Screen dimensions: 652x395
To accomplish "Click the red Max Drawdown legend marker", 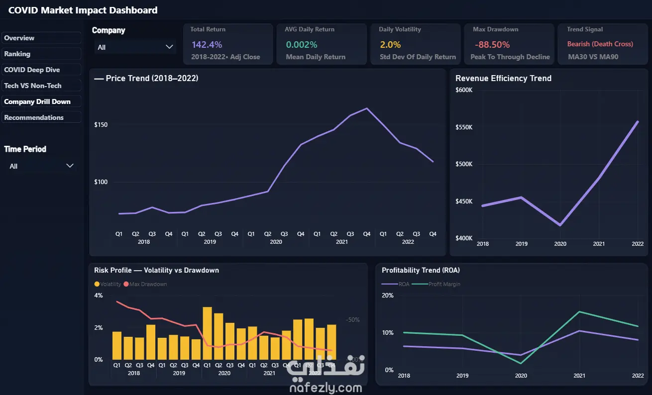I will pyautogui.click(x=126, y=284).
